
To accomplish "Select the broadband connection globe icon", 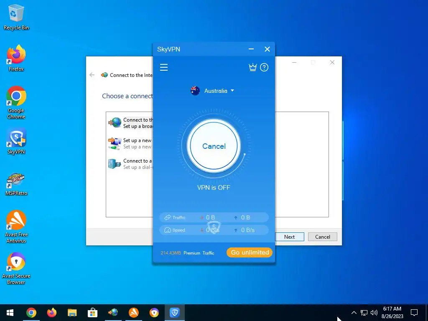I will point(115,122).
